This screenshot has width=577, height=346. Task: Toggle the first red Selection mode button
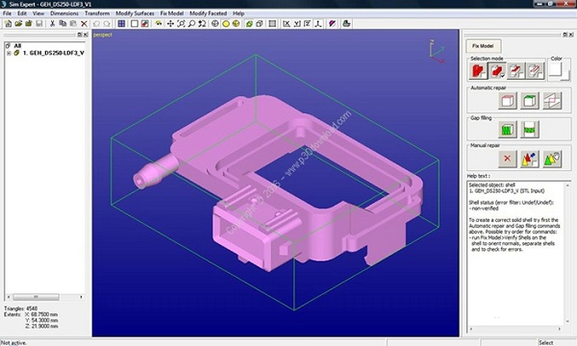(478, 71)
